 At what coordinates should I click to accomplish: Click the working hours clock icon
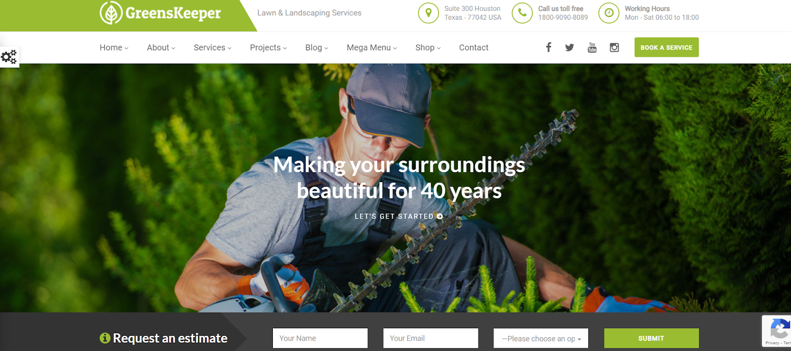(x=609, y=13)
